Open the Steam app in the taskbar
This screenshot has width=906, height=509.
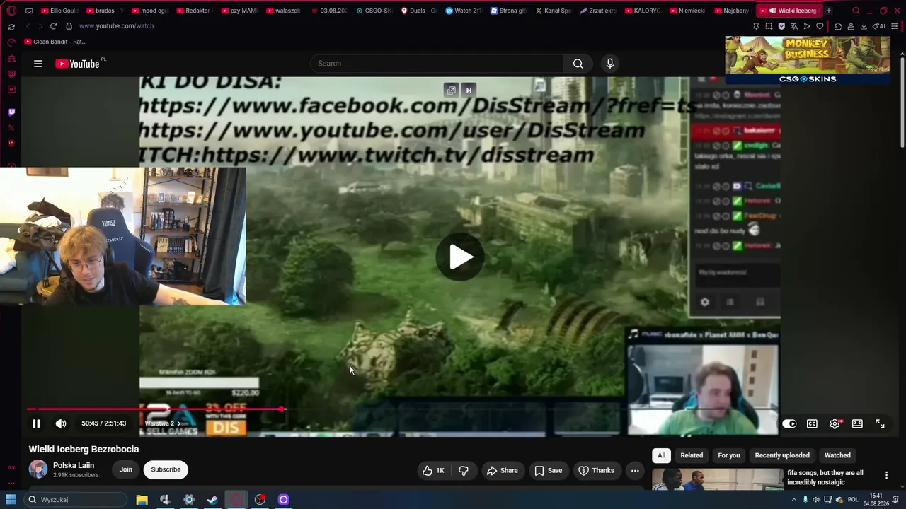coord(212,500)
